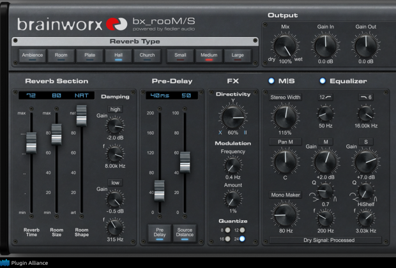The image size is (396, 268).
Task: Click the low-pass slope 6 button
Action: click(x=366, y=97)
